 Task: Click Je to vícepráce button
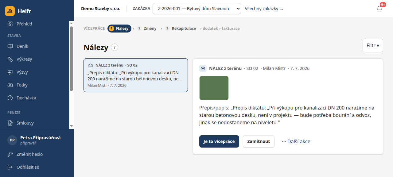(219, 141)
